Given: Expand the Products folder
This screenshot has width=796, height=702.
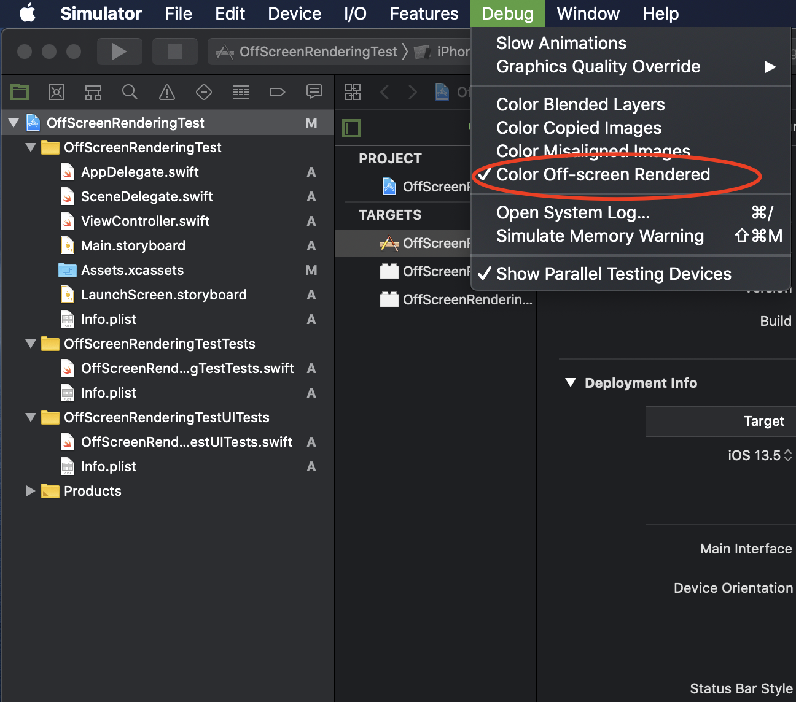Looking at the screenshot, I should pyautogui.click(x=31, y=491).
